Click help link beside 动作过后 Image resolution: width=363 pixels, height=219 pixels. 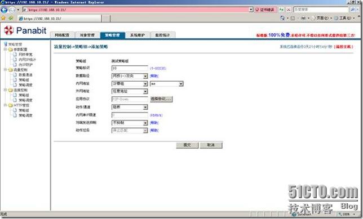154,131
